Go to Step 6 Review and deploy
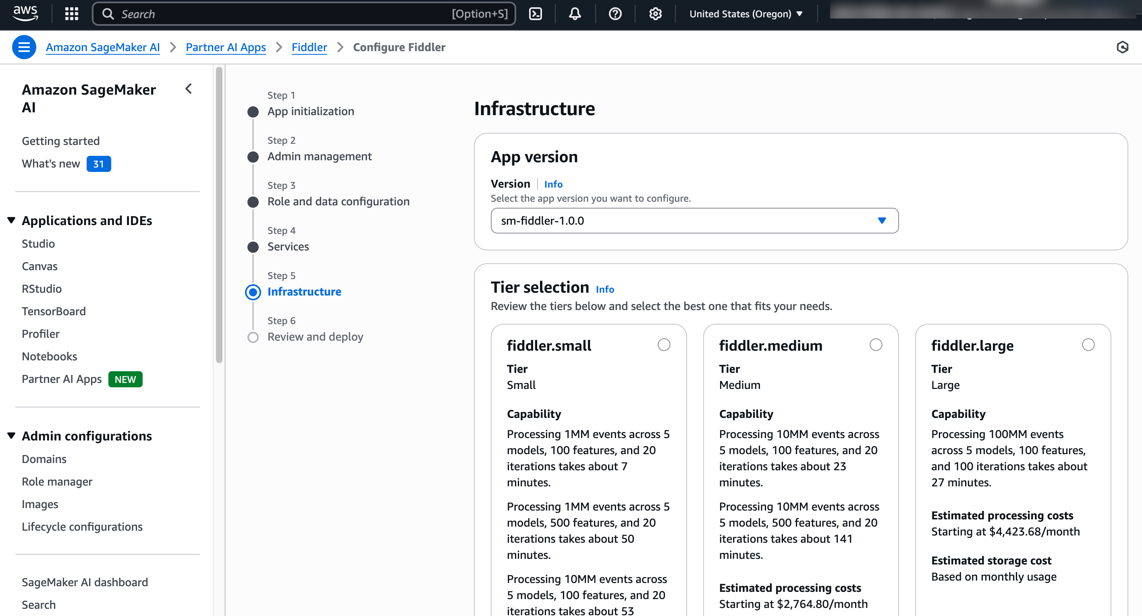This screenshot has height=616, width=1142. pos(315,337)
